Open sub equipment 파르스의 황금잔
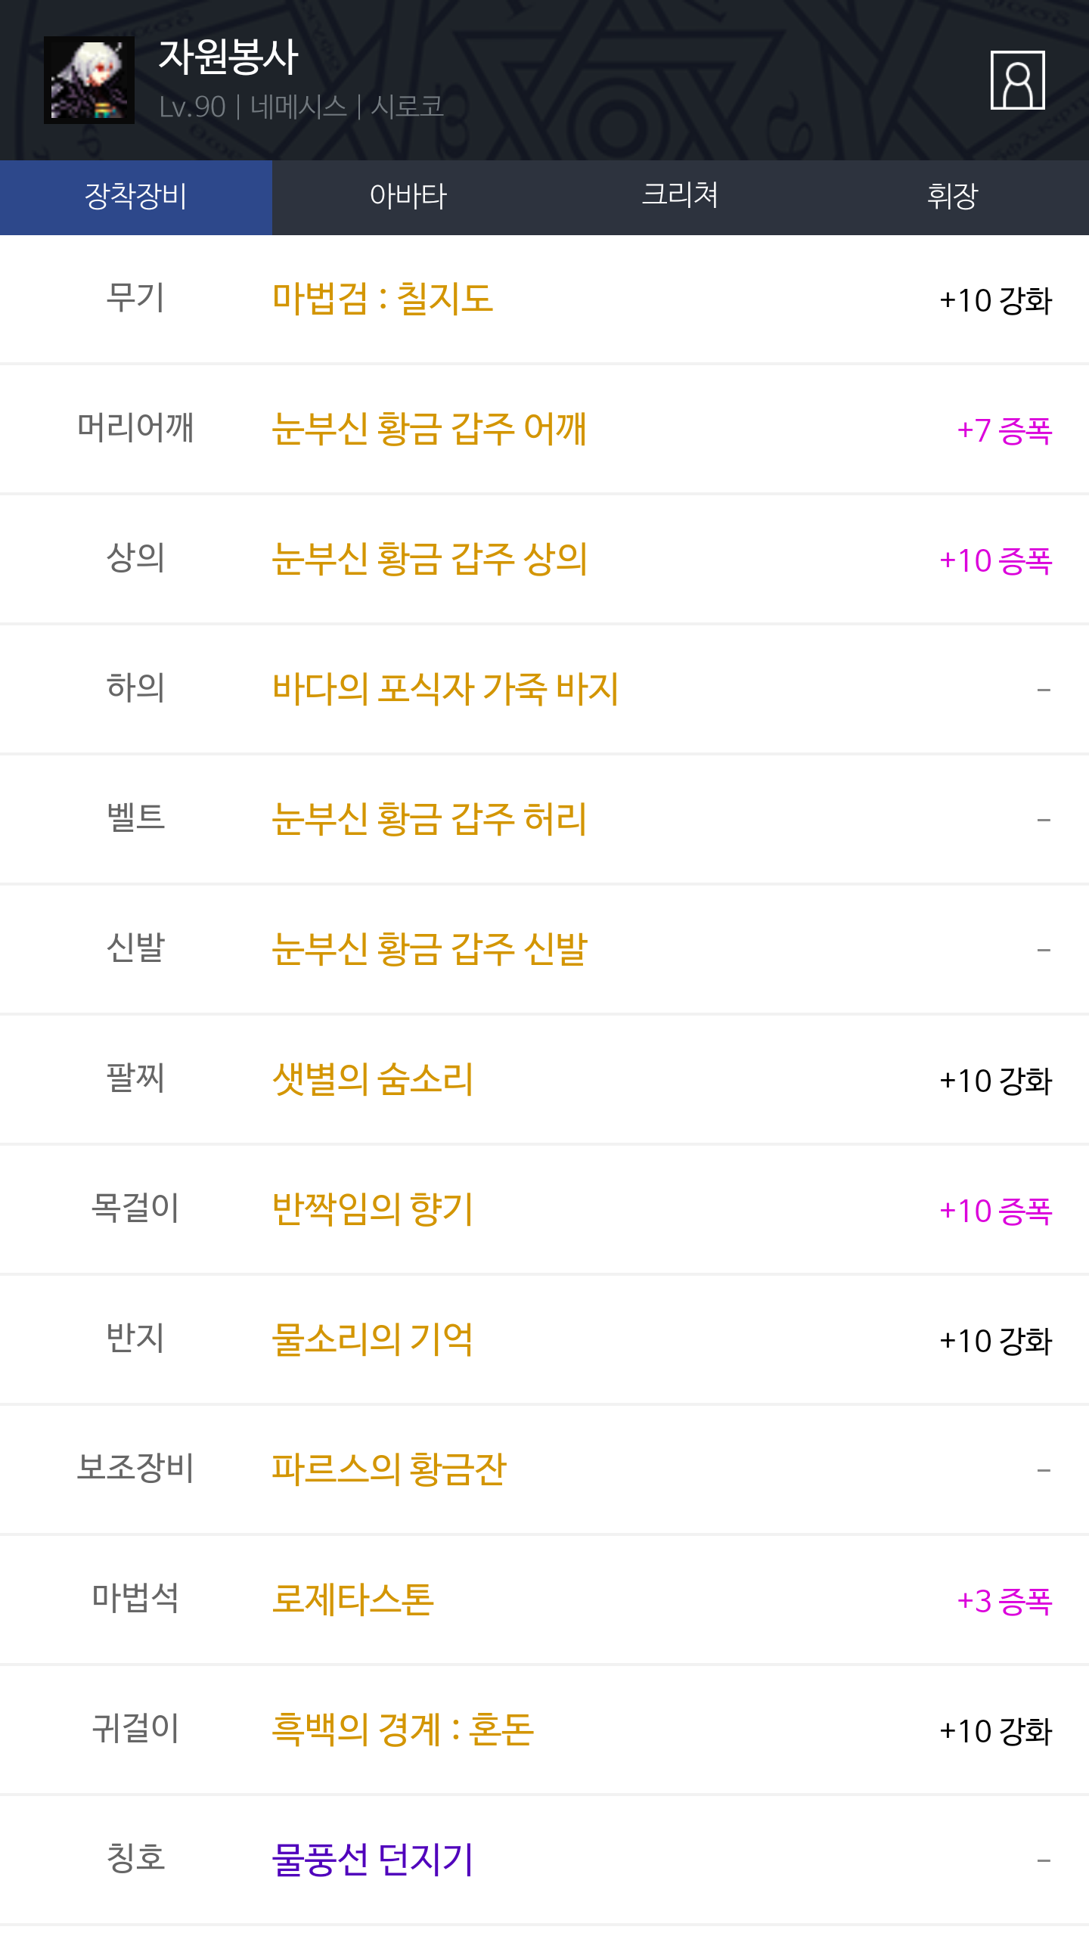Image resolution: width=1089 pixels, height=1936 pixels. click(x=389, y=1469)
